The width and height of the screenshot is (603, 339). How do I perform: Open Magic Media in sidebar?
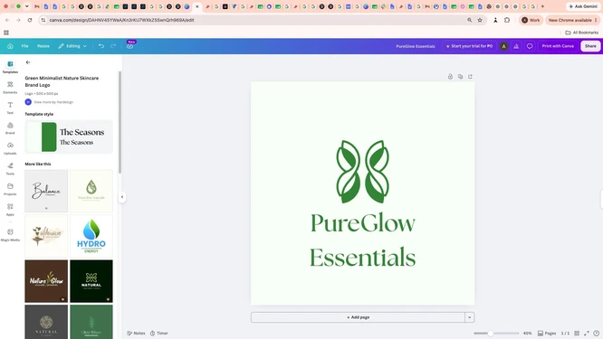(x=10, y=234)
